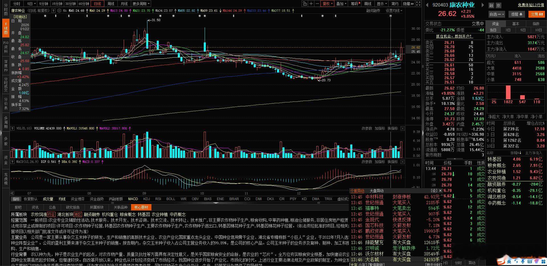Zoom out the K-line chart with minus icon
The image size is (547, 266).
[x=318, y=4]
